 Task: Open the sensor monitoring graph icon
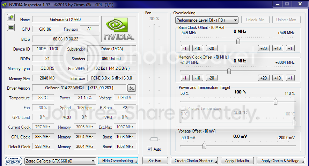11,27
